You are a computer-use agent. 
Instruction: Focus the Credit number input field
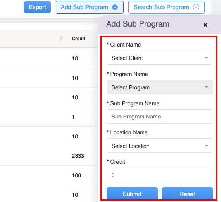160,175
